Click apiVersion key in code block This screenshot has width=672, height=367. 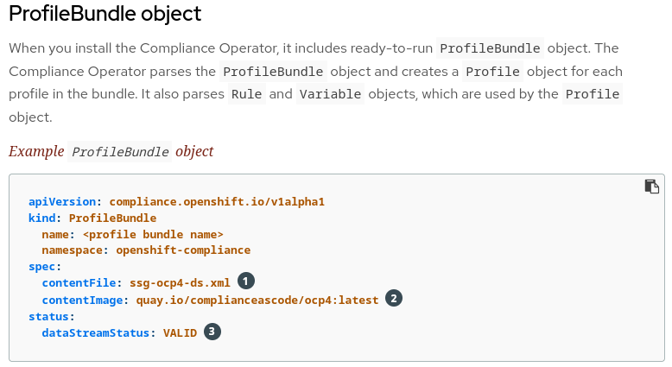point(65,201)
